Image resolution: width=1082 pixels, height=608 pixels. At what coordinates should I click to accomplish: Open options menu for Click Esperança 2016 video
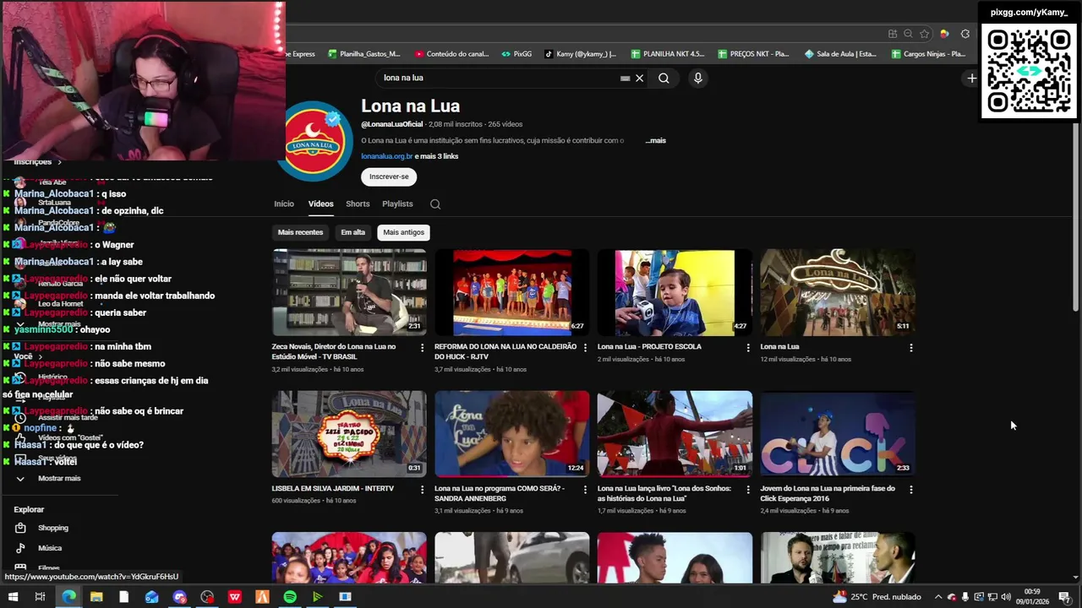tap(910, 489)
